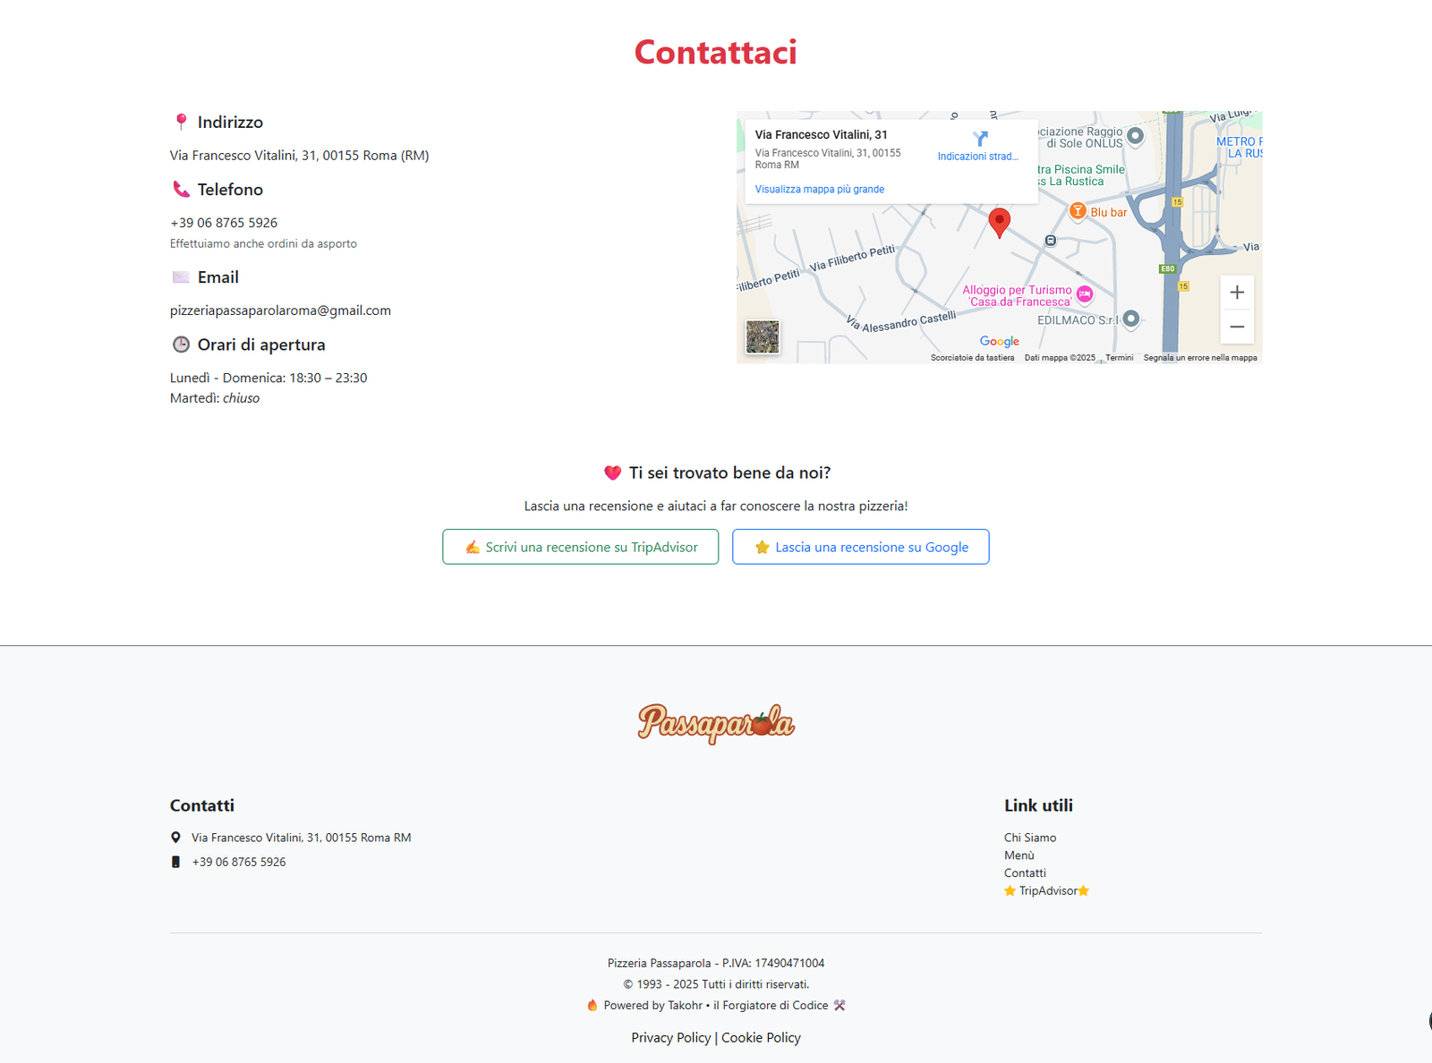The height and width of the screenshot is (1063, 1432).
Task: Select 'Chi Siamo' under Link utili
Action: pyautogui.click(x=1029, y=838)
